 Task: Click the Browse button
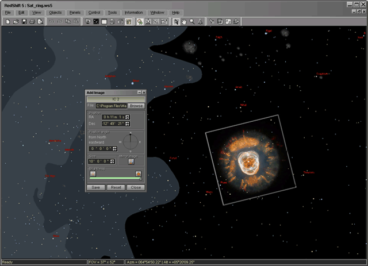click(136, 106)
